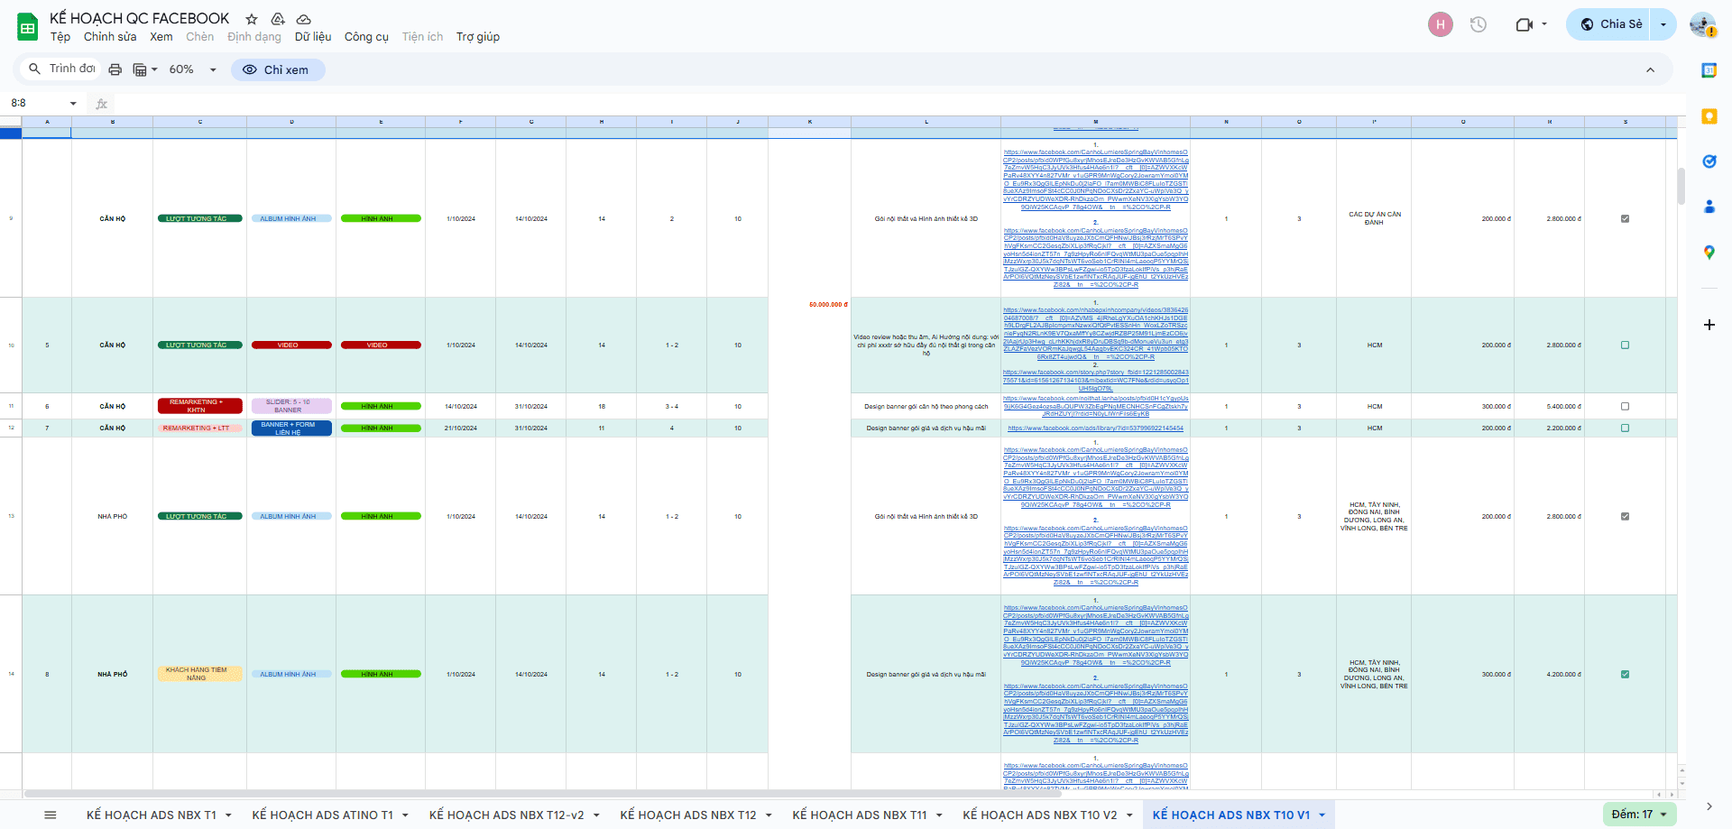This screenshot has width=1732, height=829.
Task: Uncheck checkbox in KHÁCH HÀNG TIỀM NĂNG row
Action: [1625, 675]
